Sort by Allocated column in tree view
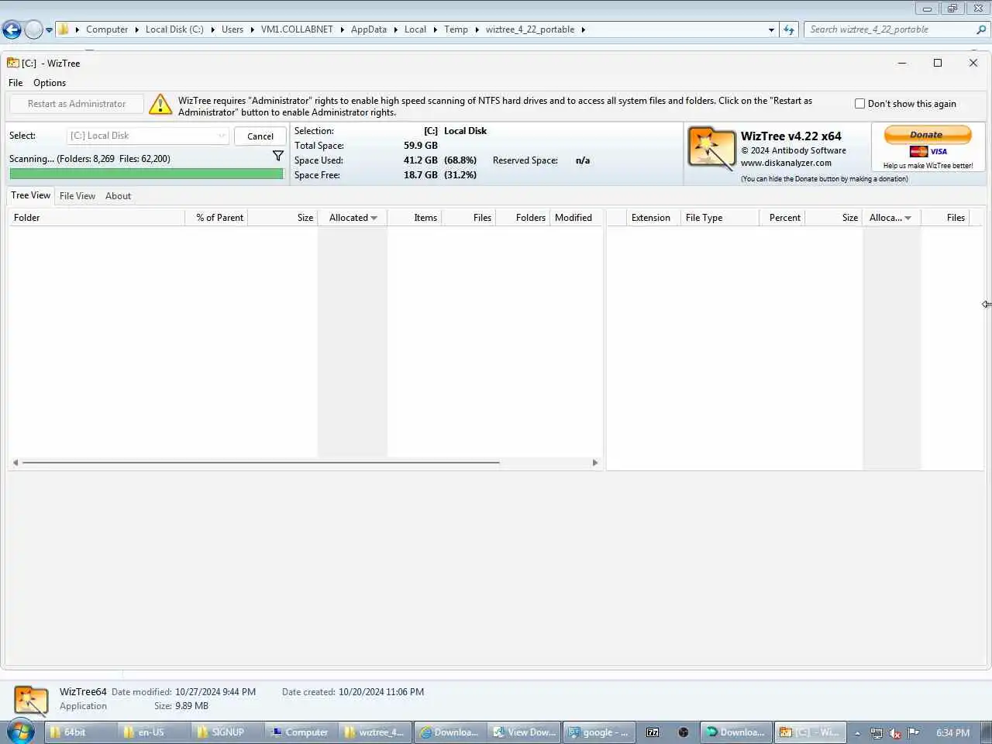Image resolution: width=992 pixels, height=744 pixels. pos(353,218)
